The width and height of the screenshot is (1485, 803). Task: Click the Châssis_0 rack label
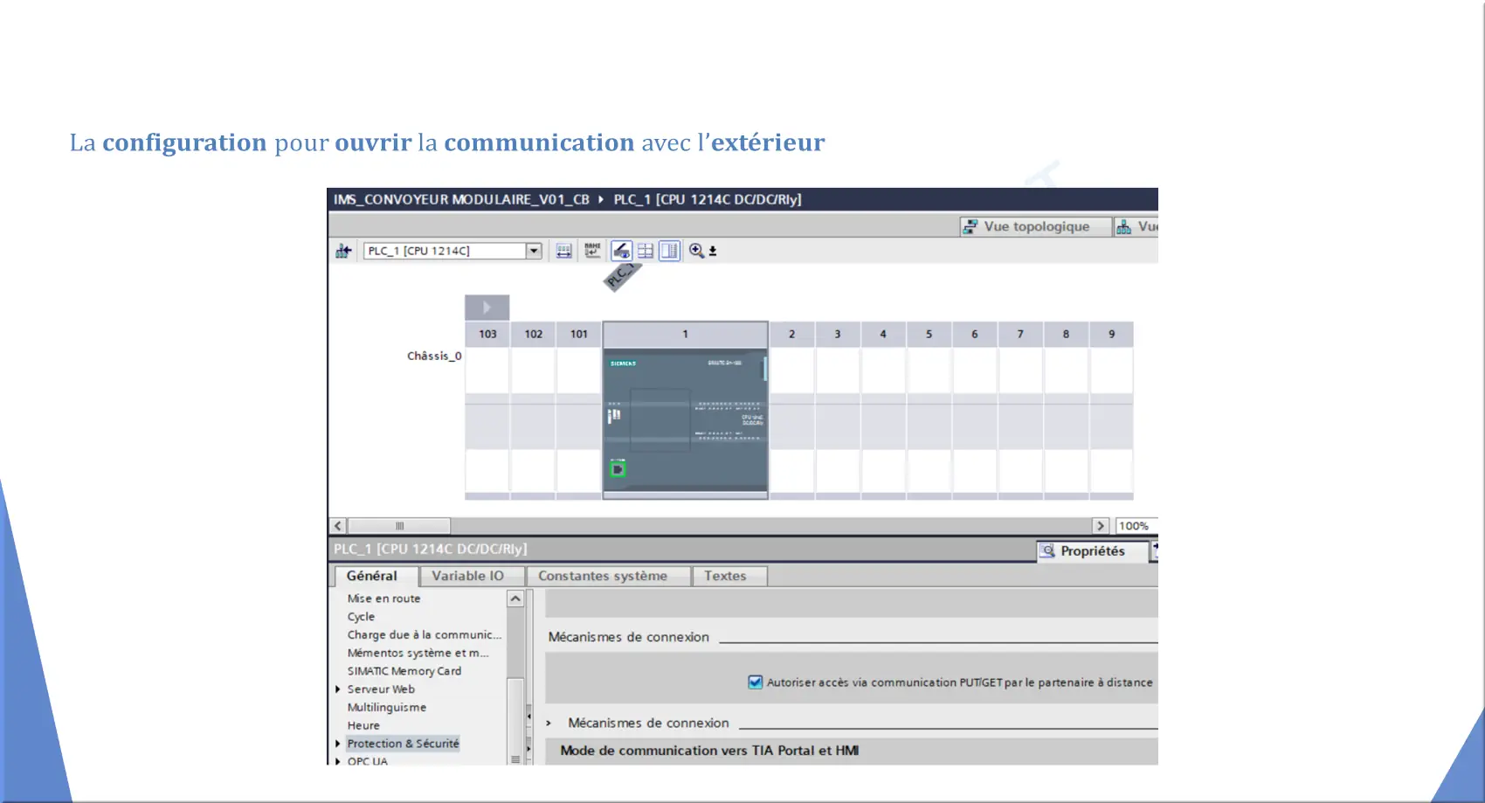point(434,356)
